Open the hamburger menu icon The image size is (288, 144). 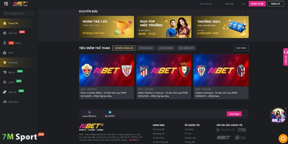click(6, 4)
